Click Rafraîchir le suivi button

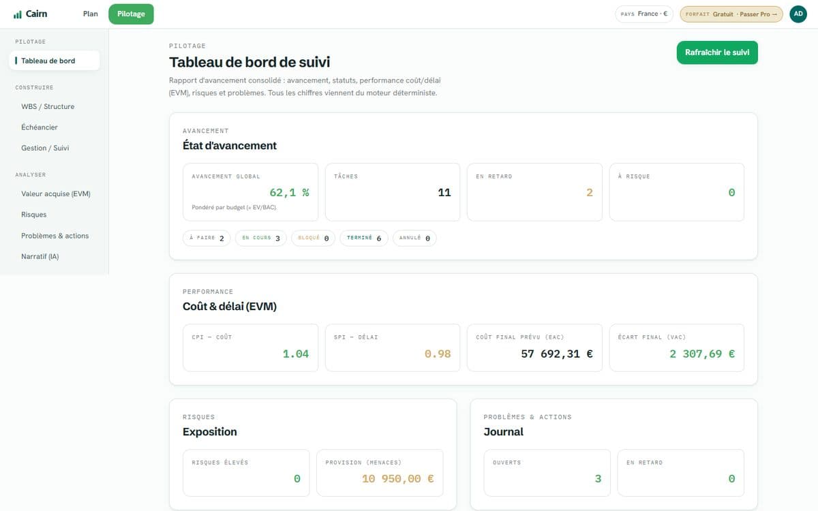tap(717, 52)
